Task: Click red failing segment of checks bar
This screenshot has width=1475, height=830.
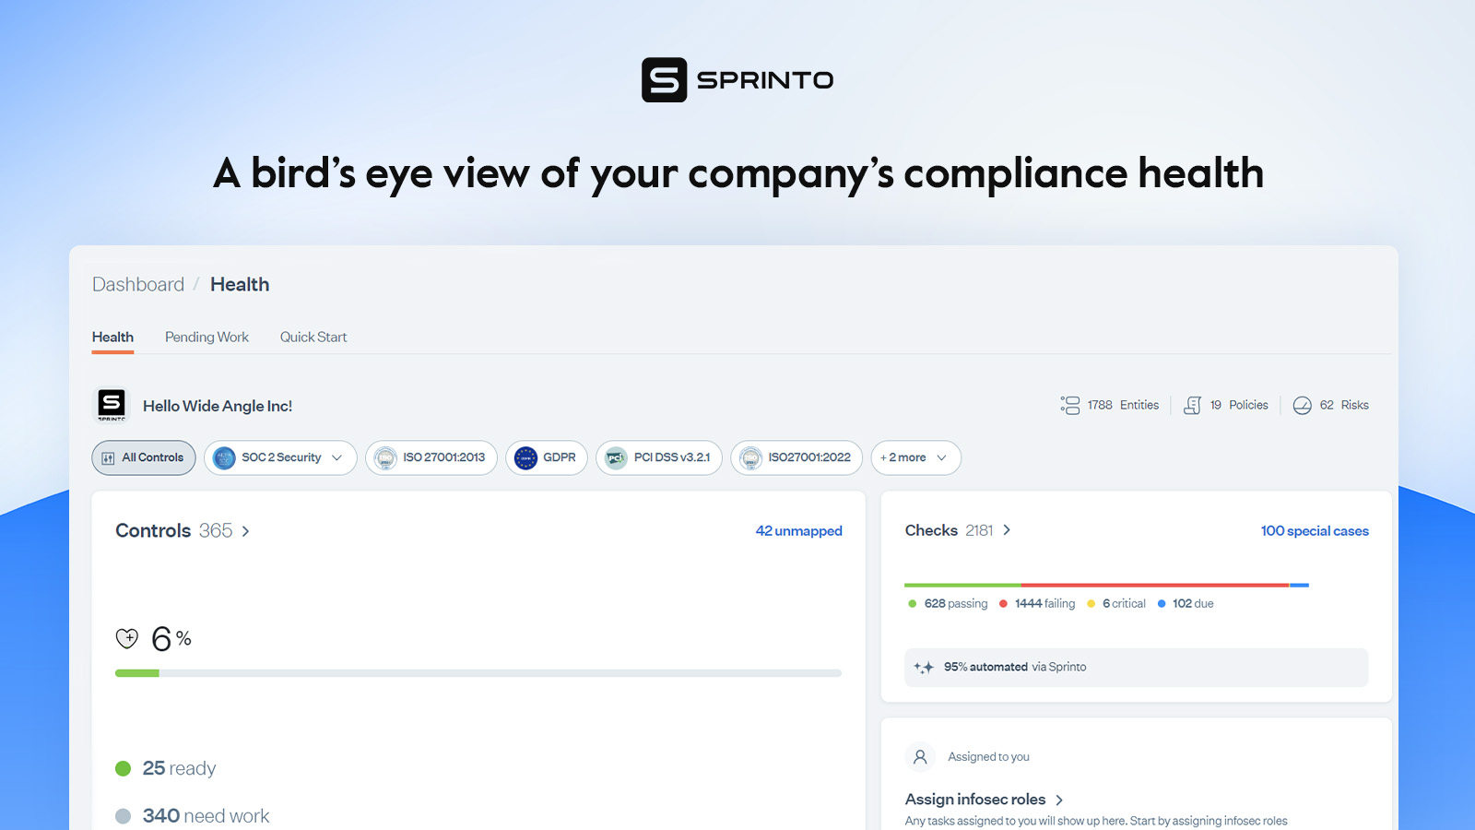Action: [1154, 585]
